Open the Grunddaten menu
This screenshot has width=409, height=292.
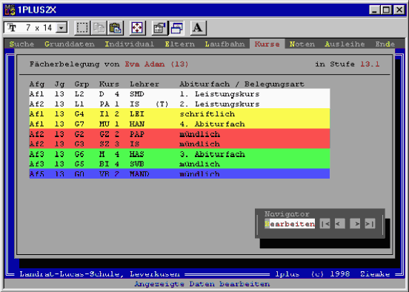pos(70,44)
